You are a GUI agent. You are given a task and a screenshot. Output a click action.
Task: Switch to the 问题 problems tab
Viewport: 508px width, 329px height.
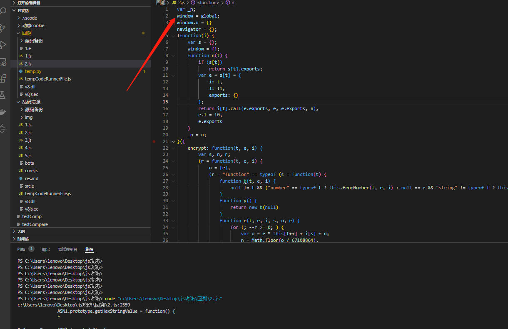(21, 249)
